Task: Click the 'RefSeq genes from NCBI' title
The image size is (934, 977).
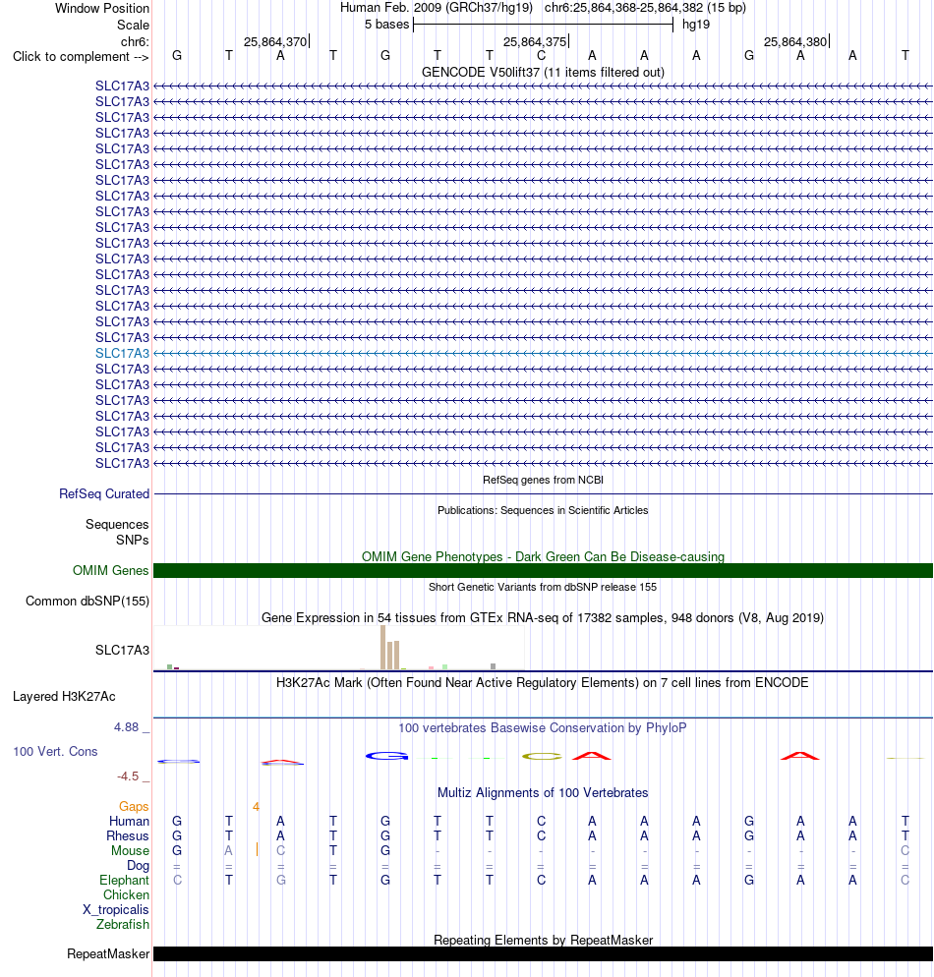Action: (543, 480)
